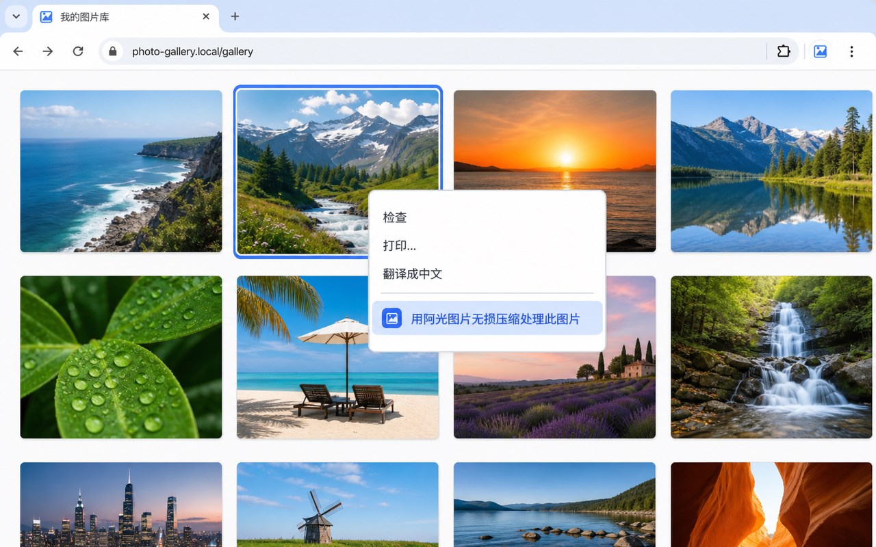The width and height of the screenshot is (876, 547).
Task: Choose 打印... from the context menu
Action: pyautogui.click(x=487, y=245)
